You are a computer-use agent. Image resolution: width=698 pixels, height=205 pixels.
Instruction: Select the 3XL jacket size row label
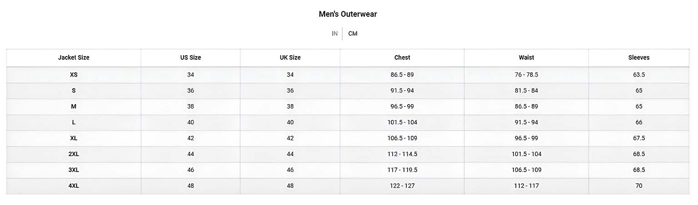pos(74,170)
